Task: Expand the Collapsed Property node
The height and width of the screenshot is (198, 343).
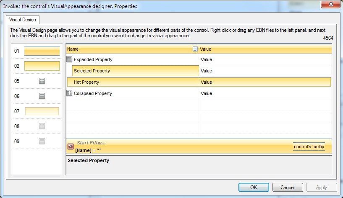Action: (x=70, y=93)
